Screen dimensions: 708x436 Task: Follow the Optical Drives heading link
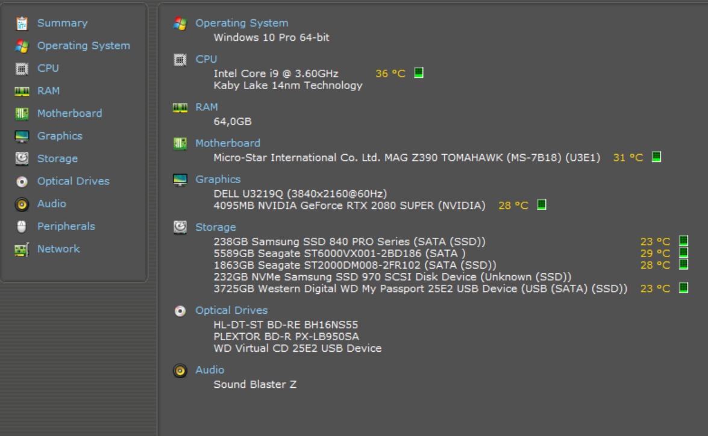[231, 311]
